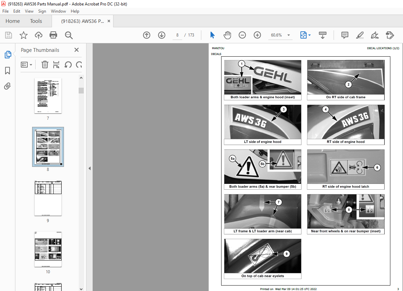Switch to the Tools tab
This screenshot has width=403, height=291.
[36, 21]
